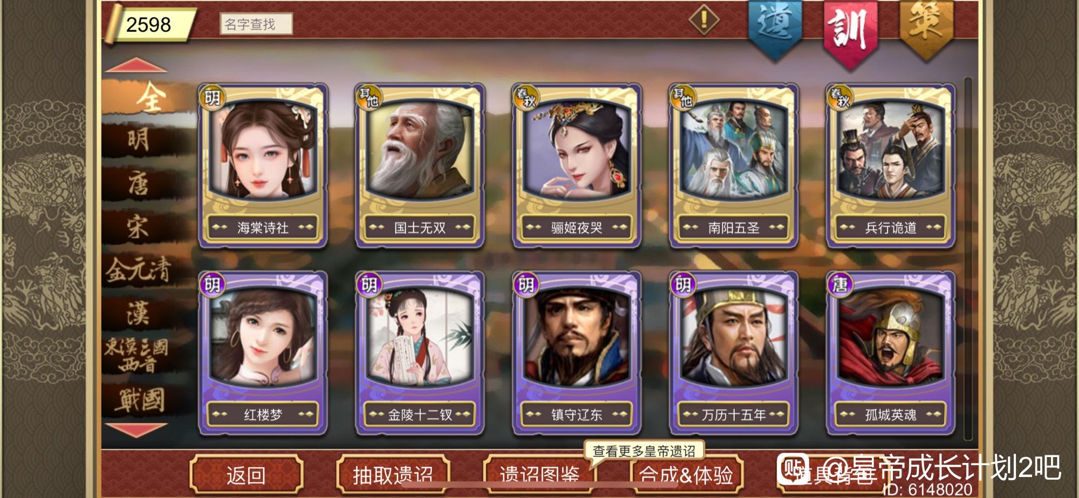Select the 兵行诡道 card
Screen dimensions: 1079x498
[891, 165]
